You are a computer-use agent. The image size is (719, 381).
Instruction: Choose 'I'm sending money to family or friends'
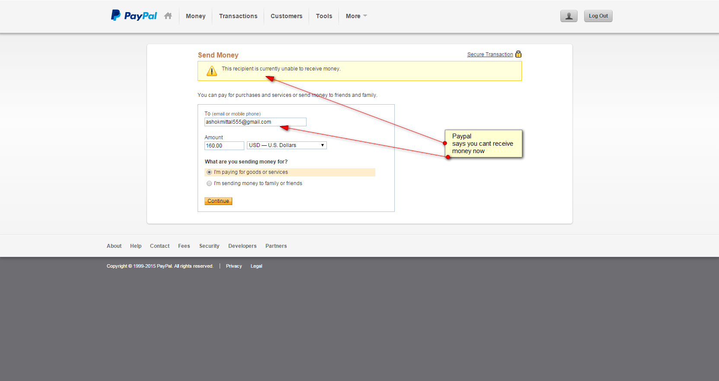click(209, 183)
